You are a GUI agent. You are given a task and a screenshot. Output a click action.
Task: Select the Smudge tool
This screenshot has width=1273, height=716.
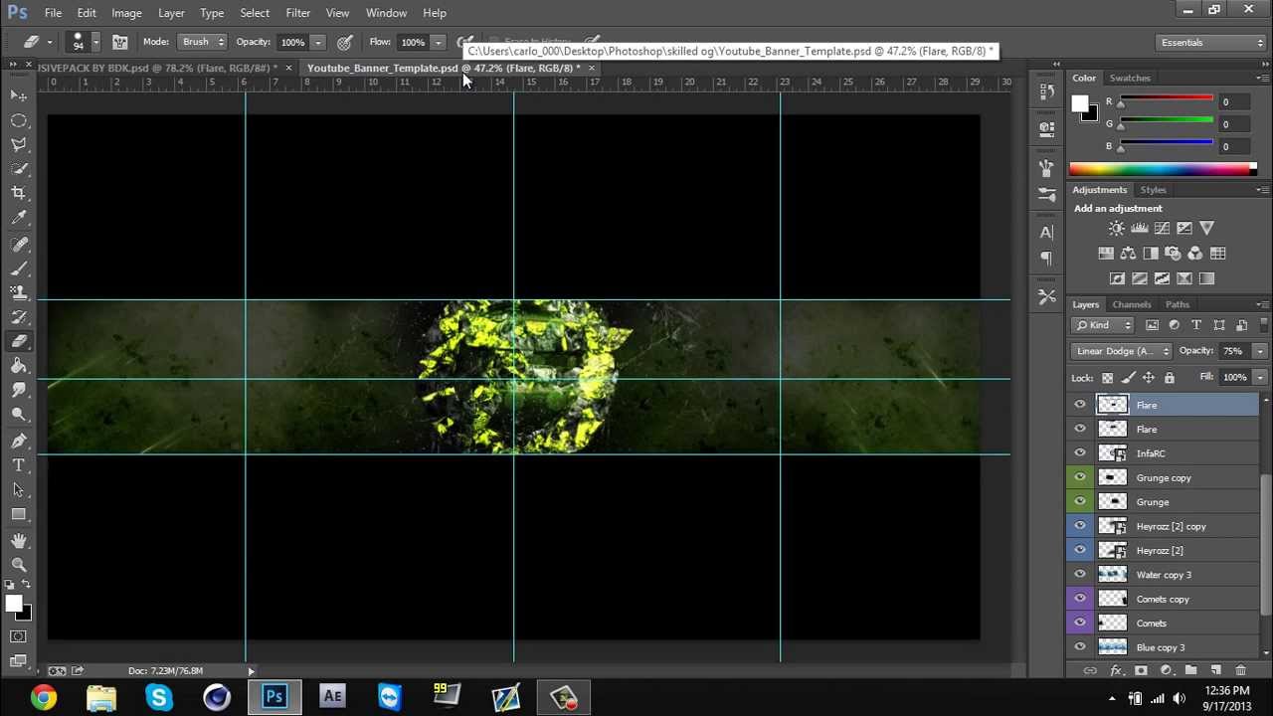coord(19,391)
